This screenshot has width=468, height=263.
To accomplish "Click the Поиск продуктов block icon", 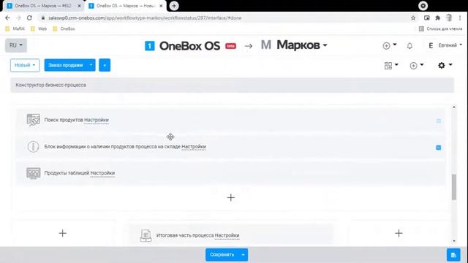I will click(33, 120).
